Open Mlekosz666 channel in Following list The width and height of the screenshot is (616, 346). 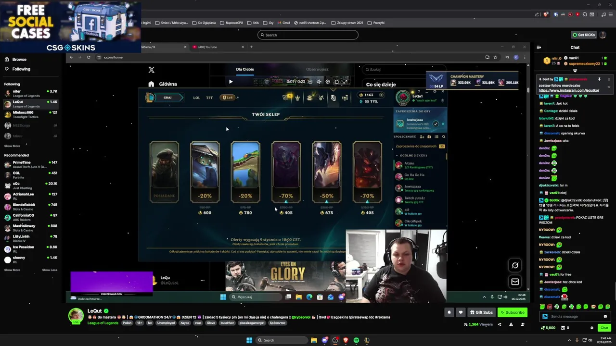[31, 114]
